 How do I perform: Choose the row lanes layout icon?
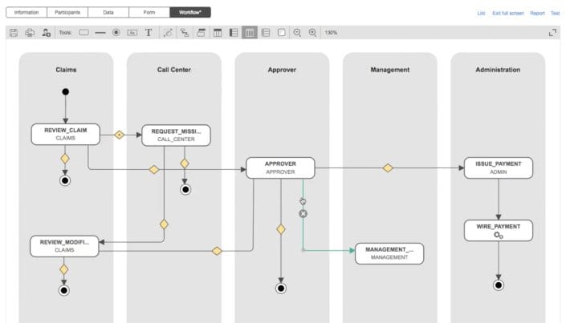point(266,33)
